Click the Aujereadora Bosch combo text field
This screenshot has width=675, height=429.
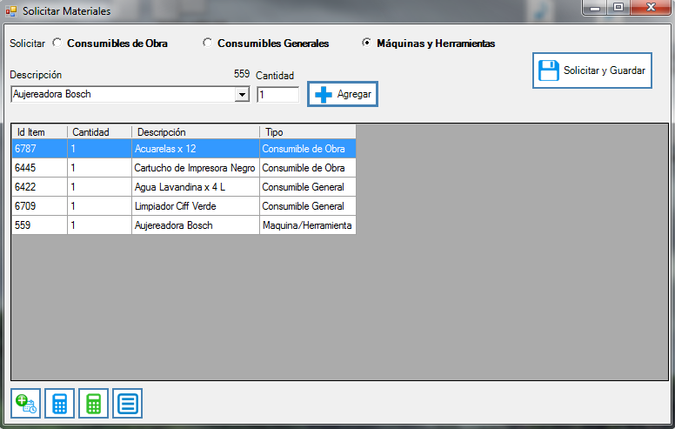[x=123, y=94]
